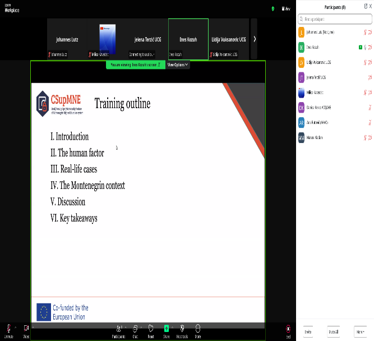Click Johannes Lutz muted microphone icon
This screenshot has width=374, height=341.
365,32
